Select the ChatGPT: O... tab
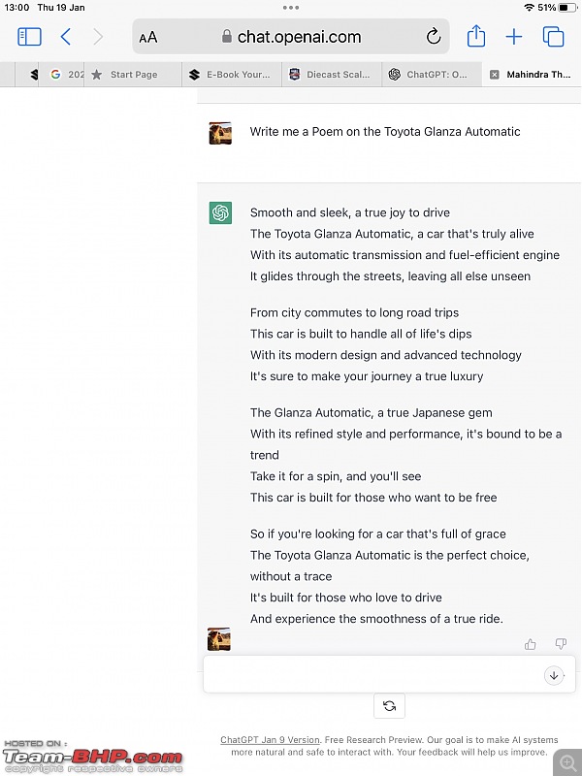The width and height of the screenshot is (582, 776). pyautogui.click(x=432, y=75)
